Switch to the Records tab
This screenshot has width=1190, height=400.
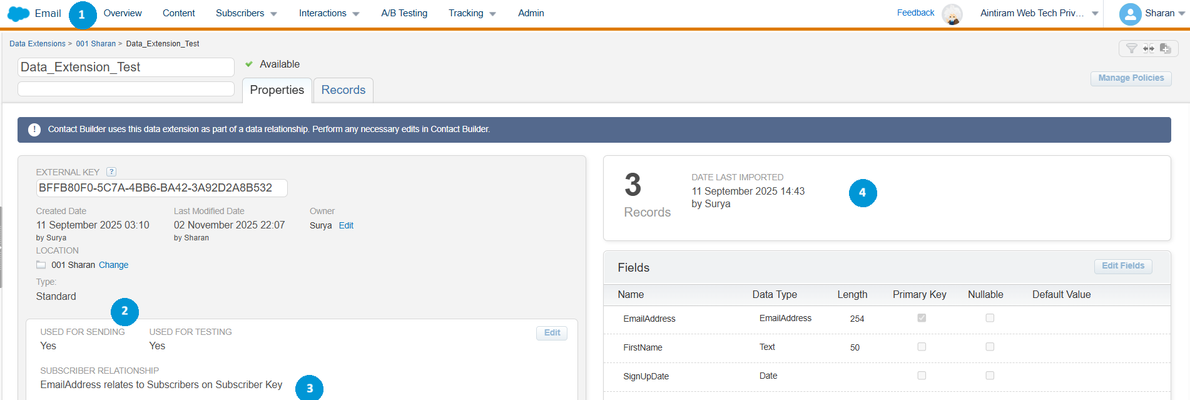343,90
